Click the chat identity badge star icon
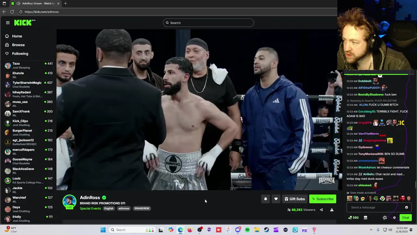The height and width of the screenshot is (235, 417). [x=385, y=218]
